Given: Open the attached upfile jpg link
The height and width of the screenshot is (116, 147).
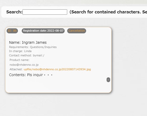Looking at the screenshot, I should pos(57,69).
